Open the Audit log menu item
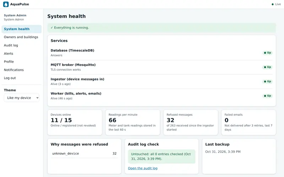This screenshot has width=284, height=177. coord(22,45)
